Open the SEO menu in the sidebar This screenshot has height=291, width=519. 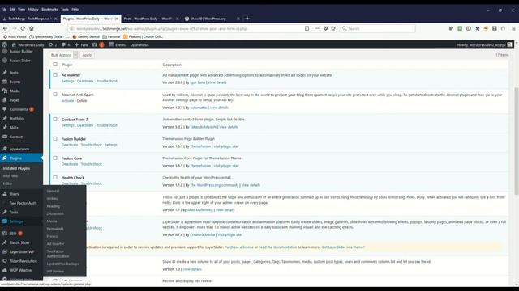pos(13,234)
